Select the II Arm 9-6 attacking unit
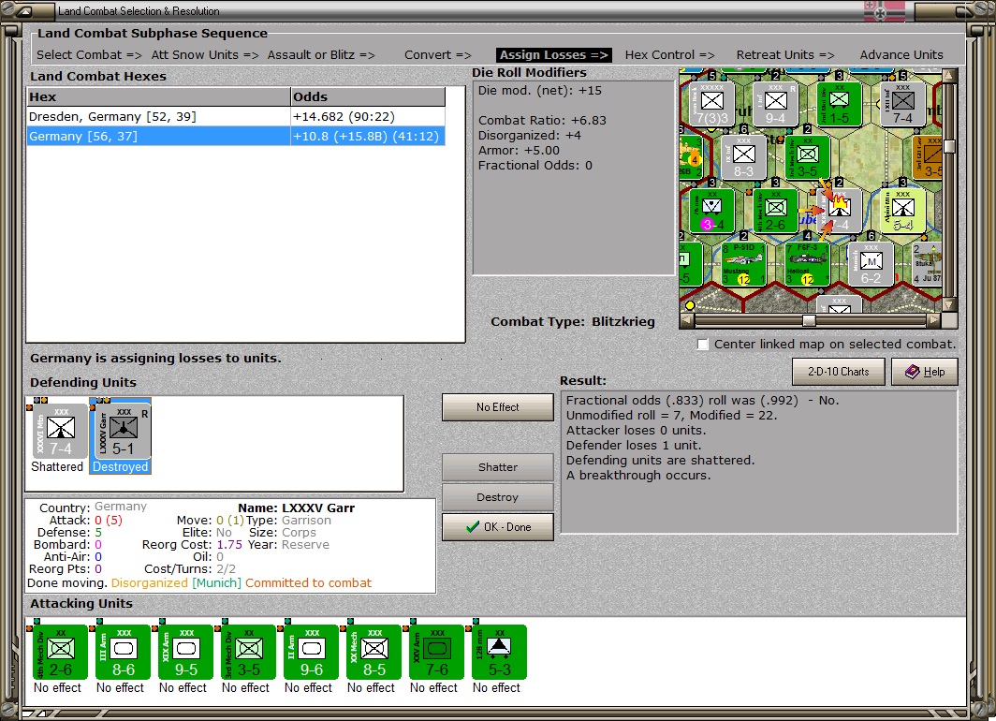996x721 pixels. coord(311,653)
